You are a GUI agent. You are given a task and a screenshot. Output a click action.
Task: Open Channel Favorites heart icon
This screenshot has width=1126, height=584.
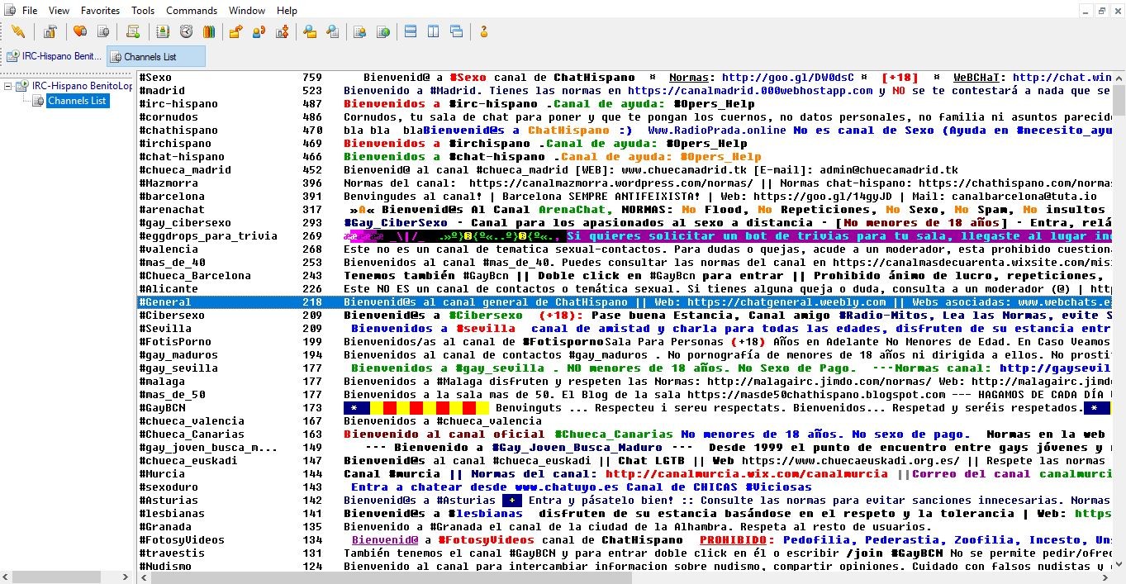(80, 32)
